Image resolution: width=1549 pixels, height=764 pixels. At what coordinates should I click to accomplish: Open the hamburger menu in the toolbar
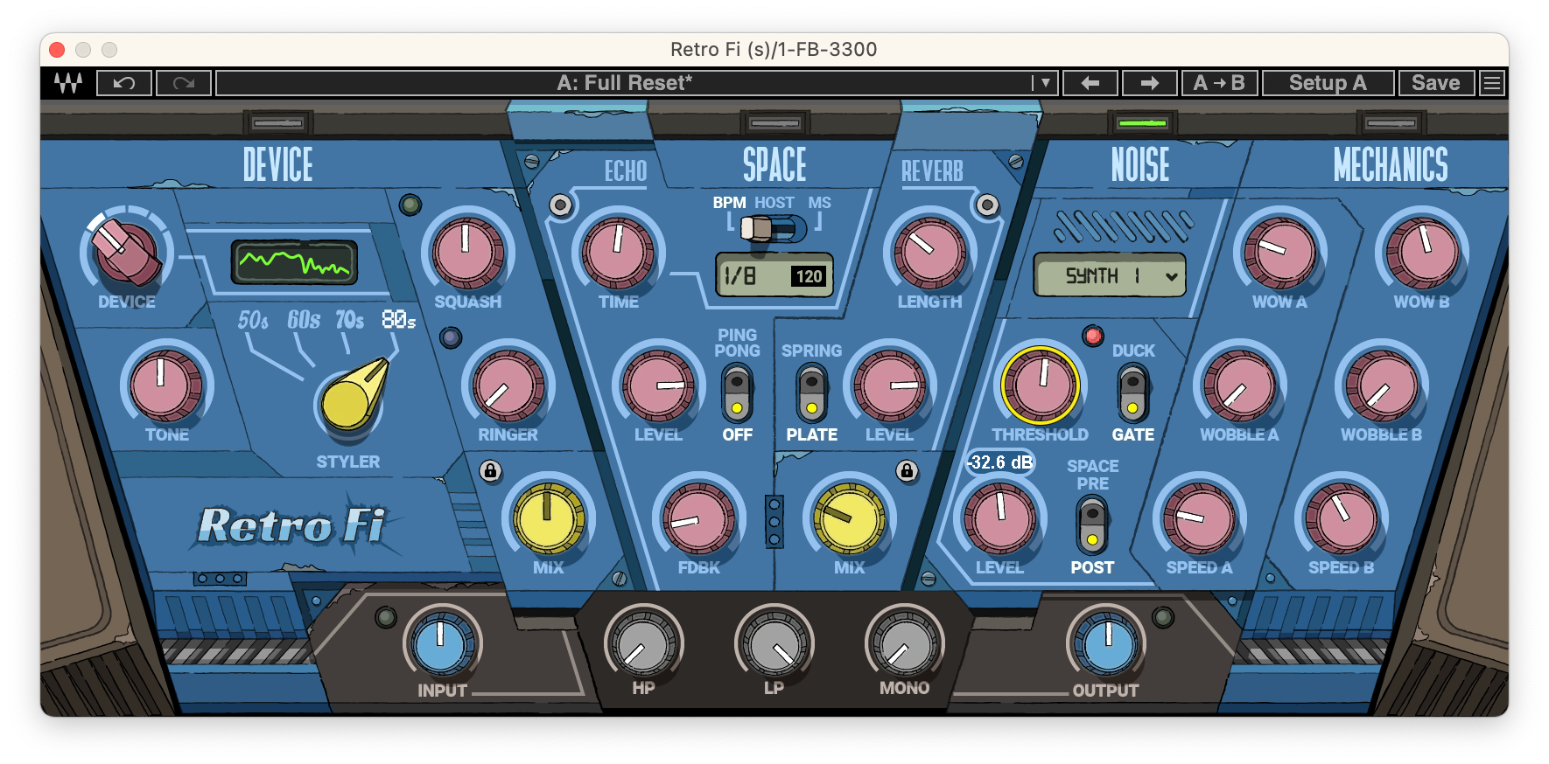tap(1492, 83)
